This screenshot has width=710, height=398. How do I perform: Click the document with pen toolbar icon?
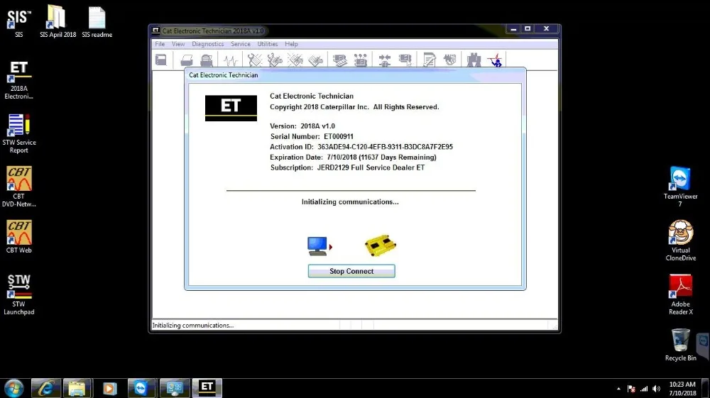pyautogui.click(x=429, y=60)
